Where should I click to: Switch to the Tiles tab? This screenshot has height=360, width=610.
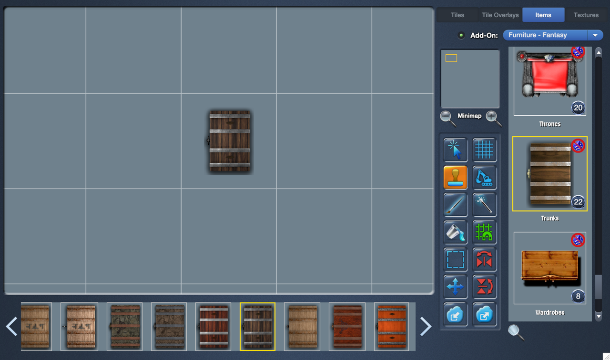457,14
